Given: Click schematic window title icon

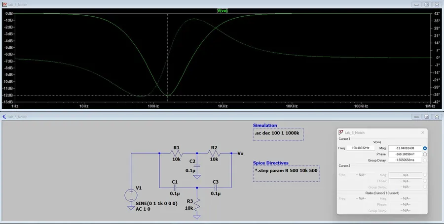Looking at the screenshot, I should pos(4,117).
